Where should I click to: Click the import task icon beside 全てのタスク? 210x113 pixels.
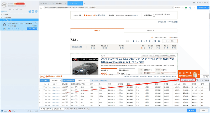coord(30,11)
